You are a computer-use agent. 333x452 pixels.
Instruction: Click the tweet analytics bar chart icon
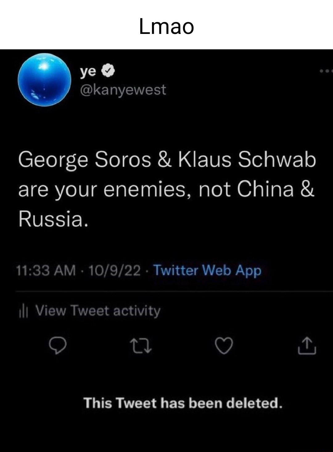(24, 311)
